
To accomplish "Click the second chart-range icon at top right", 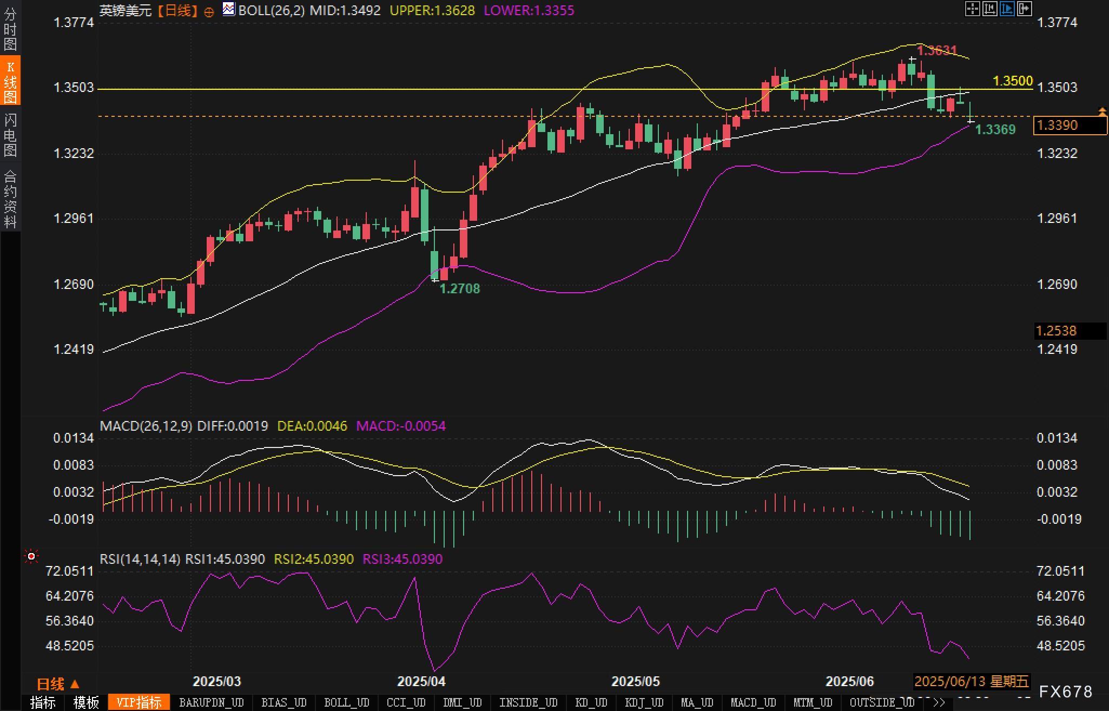I will click(989, 9).
